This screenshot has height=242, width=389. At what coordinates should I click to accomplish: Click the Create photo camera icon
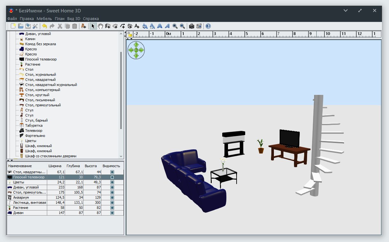click(191, 26)
